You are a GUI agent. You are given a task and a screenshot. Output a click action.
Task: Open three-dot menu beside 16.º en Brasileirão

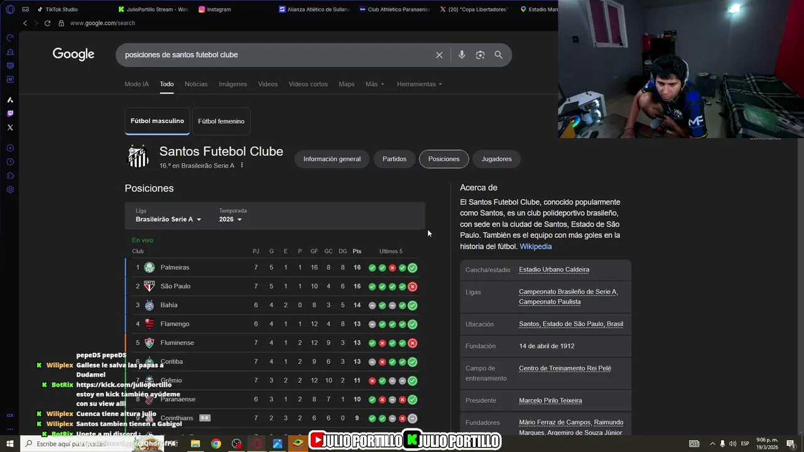[242, 166]
